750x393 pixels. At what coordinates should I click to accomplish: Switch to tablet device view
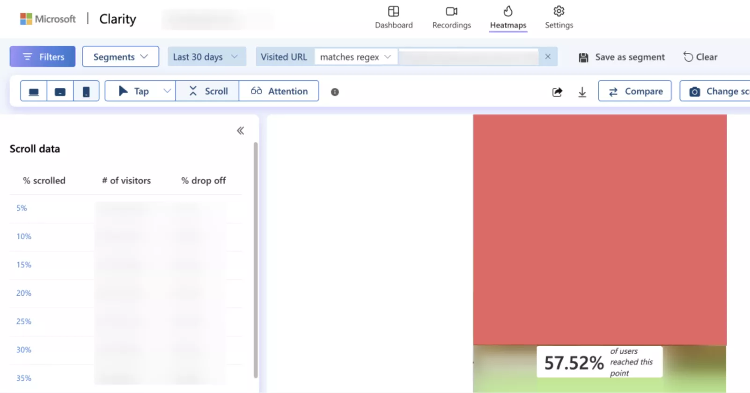coord(60,91)
